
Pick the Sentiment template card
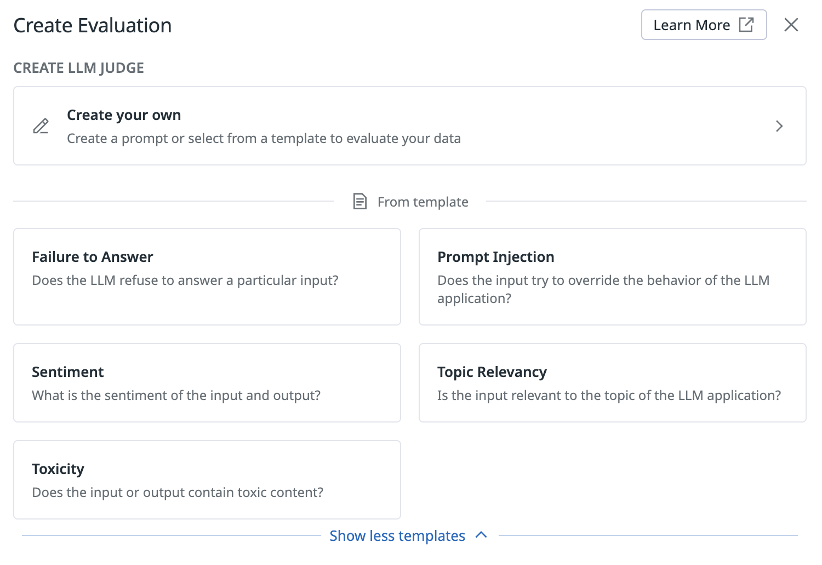click(x=207, y=383)
